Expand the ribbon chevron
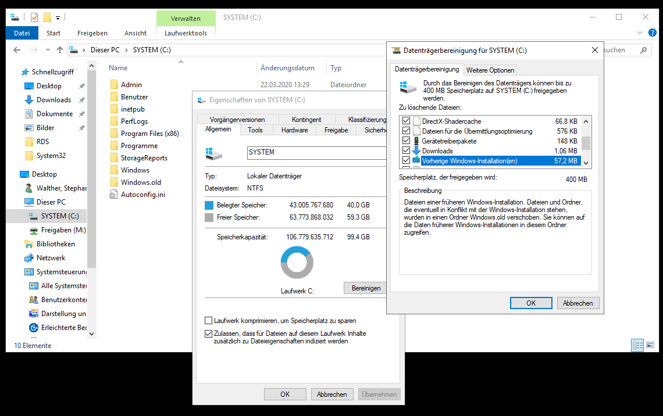 pyautogui.click(x=639, y=33)
